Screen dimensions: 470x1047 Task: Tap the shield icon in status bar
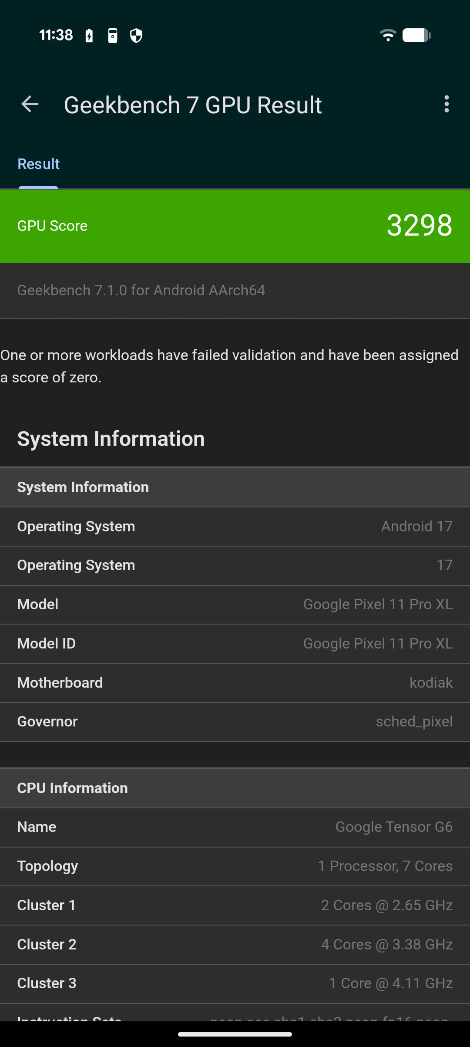[136, 35]
